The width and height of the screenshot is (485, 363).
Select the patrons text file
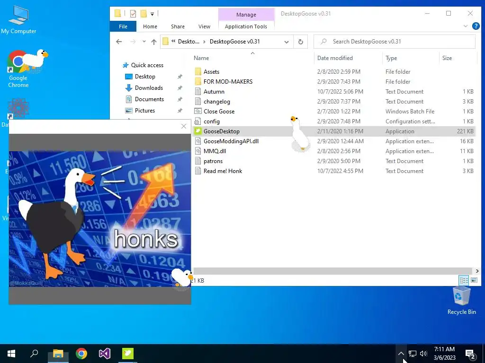[213, 161]
